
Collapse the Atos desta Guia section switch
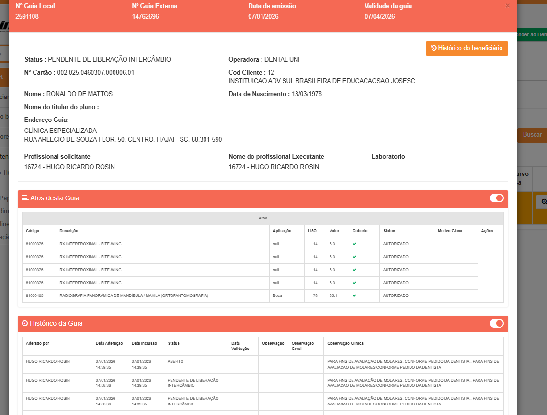tap(496, 198)
